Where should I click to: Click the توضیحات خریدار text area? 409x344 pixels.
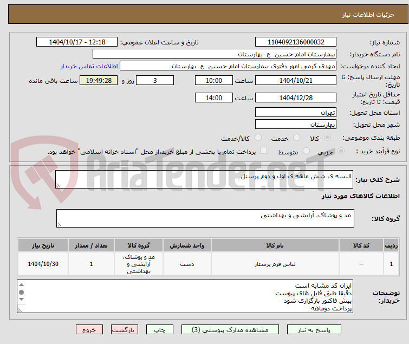pos(185,296)
